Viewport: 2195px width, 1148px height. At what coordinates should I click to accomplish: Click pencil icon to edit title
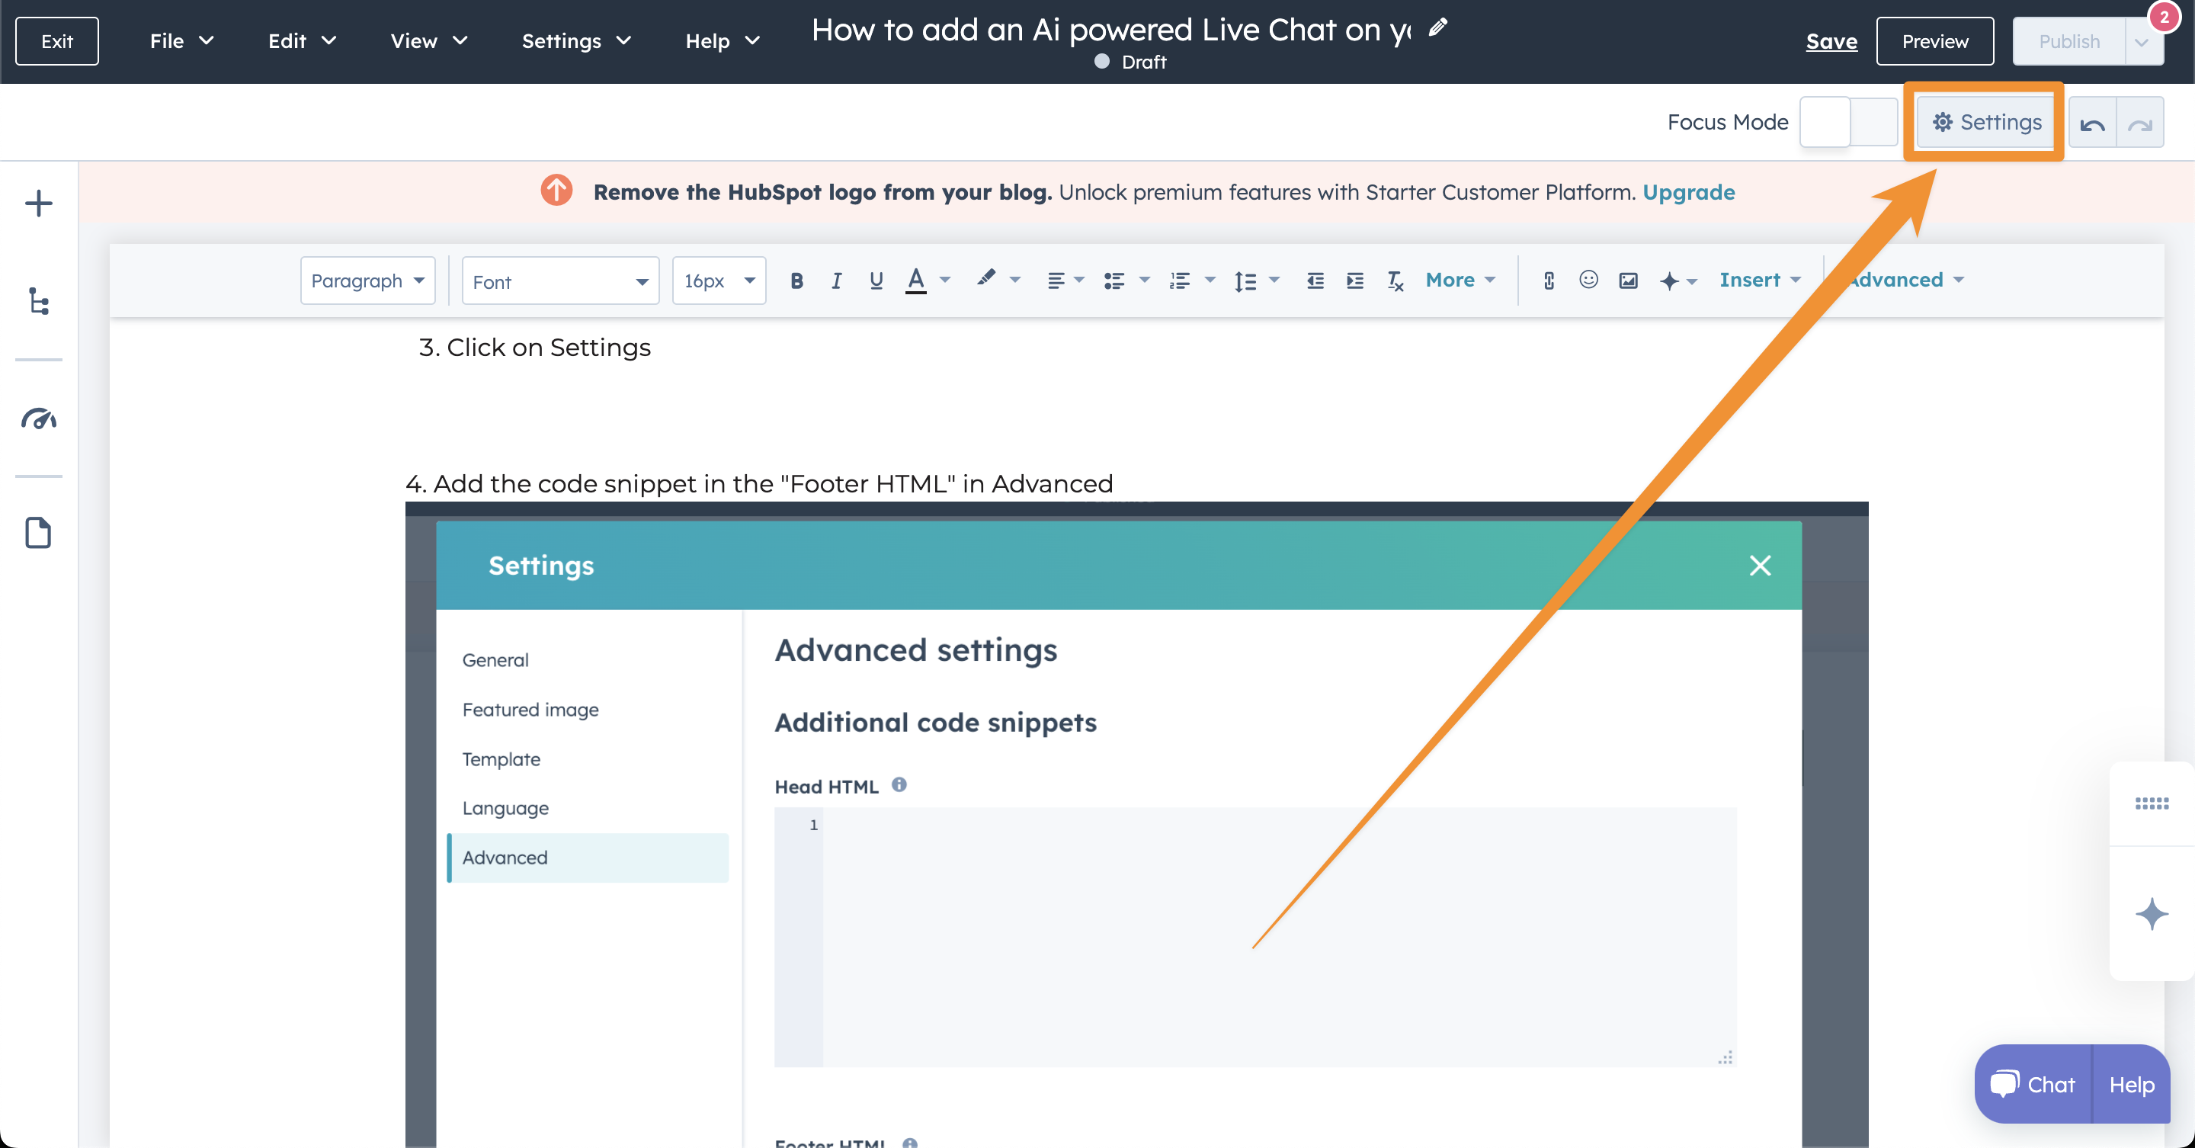tap(1438, 27)
